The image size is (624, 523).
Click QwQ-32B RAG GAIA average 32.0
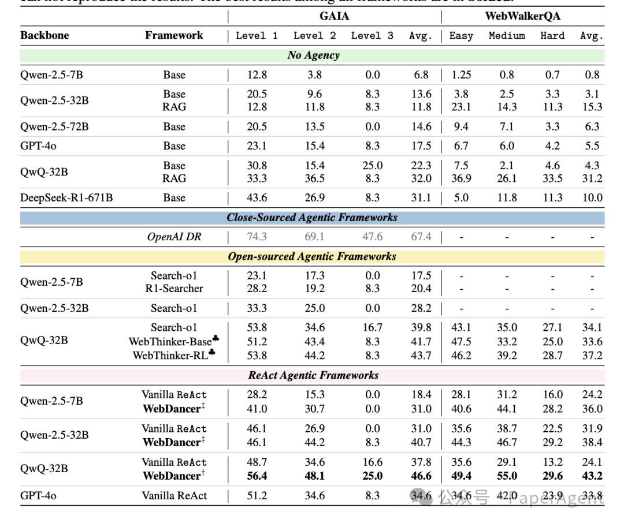421,178
